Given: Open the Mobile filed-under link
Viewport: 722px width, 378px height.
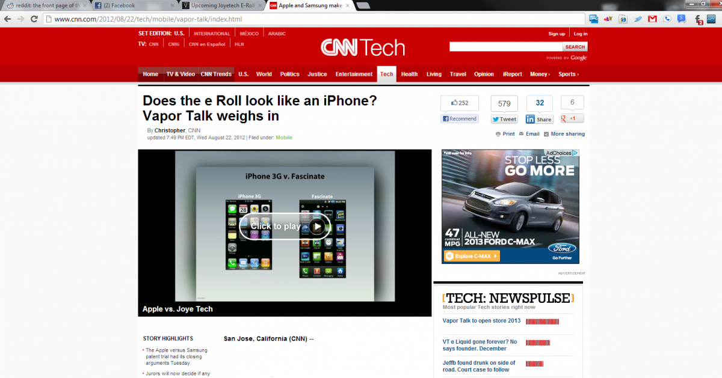Looking at the screenshot, I should pos(284,138).
